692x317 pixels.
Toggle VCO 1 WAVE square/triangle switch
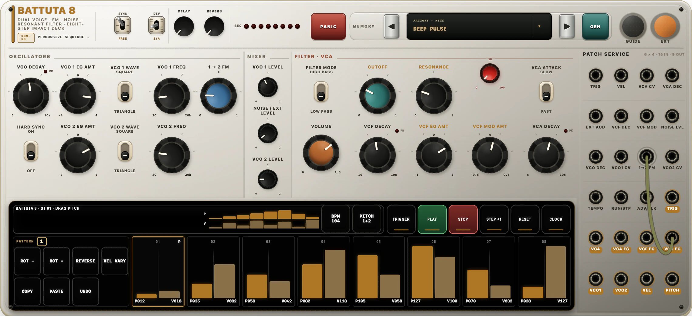pos(125,92)
